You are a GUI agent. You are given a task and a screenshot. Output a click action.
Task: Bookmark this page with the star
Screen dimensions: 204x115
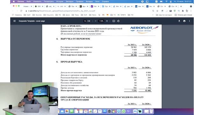click(157, 11)
